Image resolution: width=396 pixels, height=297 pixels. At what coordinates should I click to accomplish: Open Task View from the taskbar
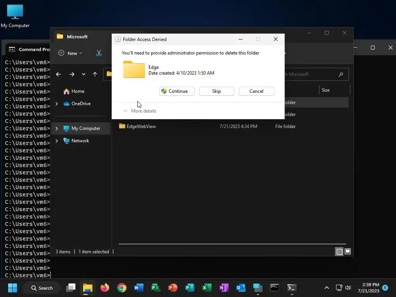pos(71,288)
